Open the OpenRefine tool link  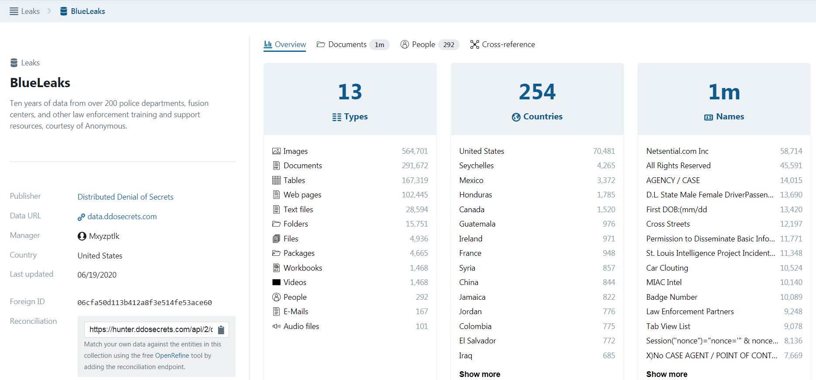pos(172,356)
